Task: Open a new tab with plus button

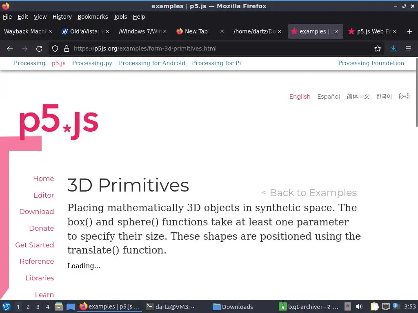Action: 410,32
